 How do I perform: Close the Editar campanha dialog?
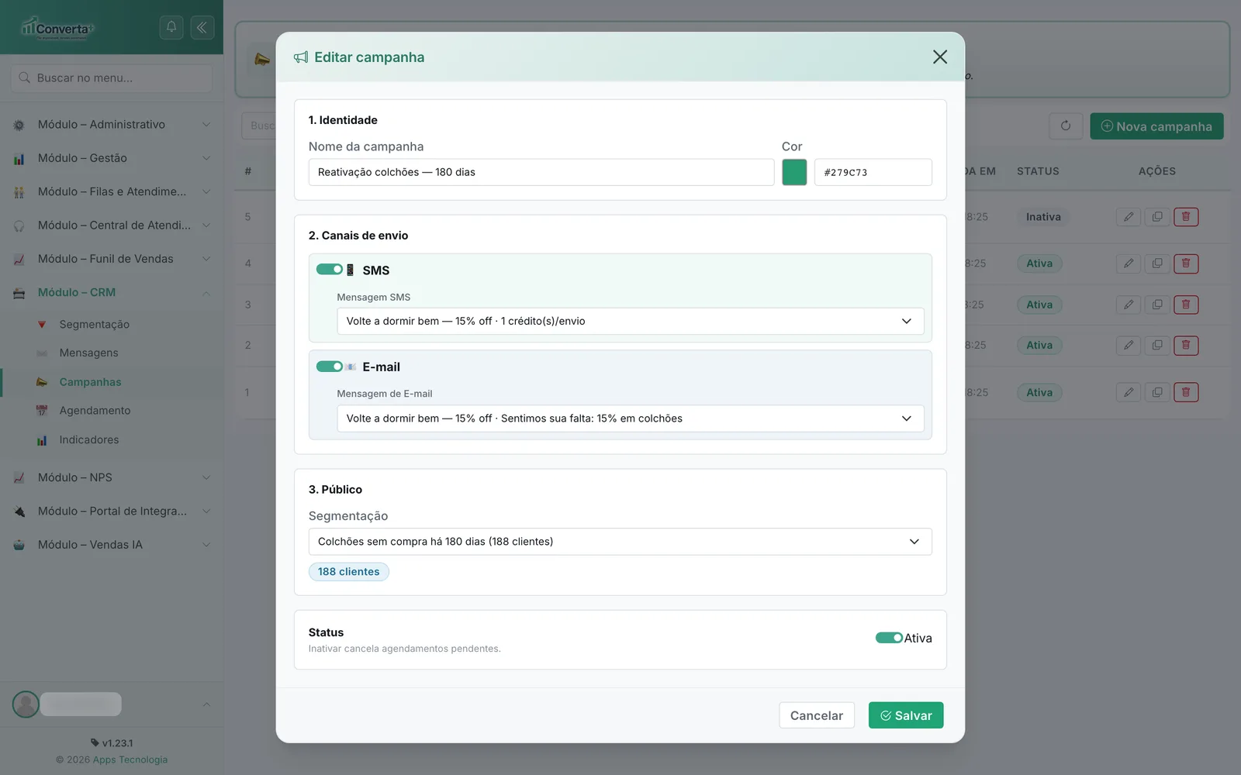(940, 57)
